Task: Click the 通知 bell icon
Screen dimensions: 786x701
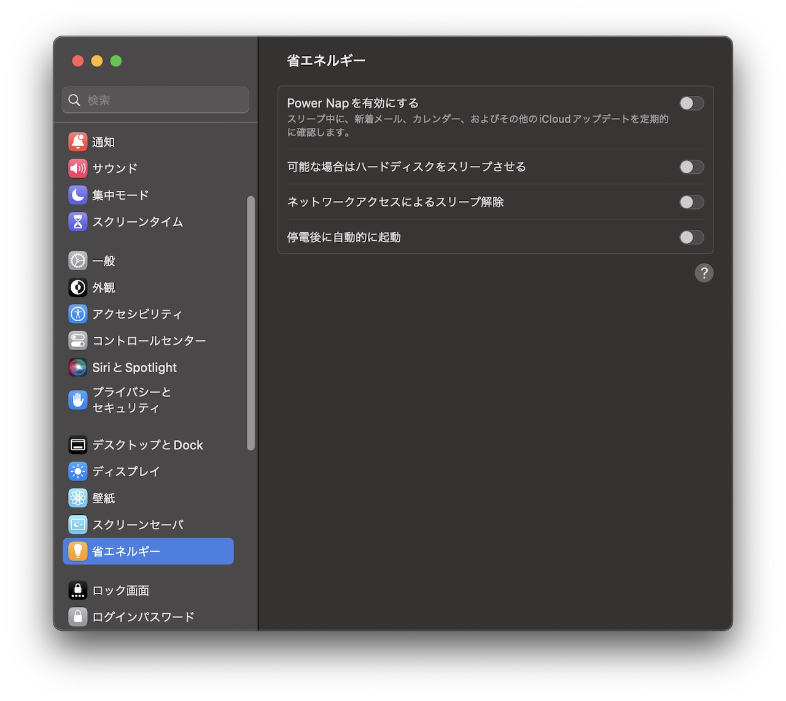Action: point(78,142)
